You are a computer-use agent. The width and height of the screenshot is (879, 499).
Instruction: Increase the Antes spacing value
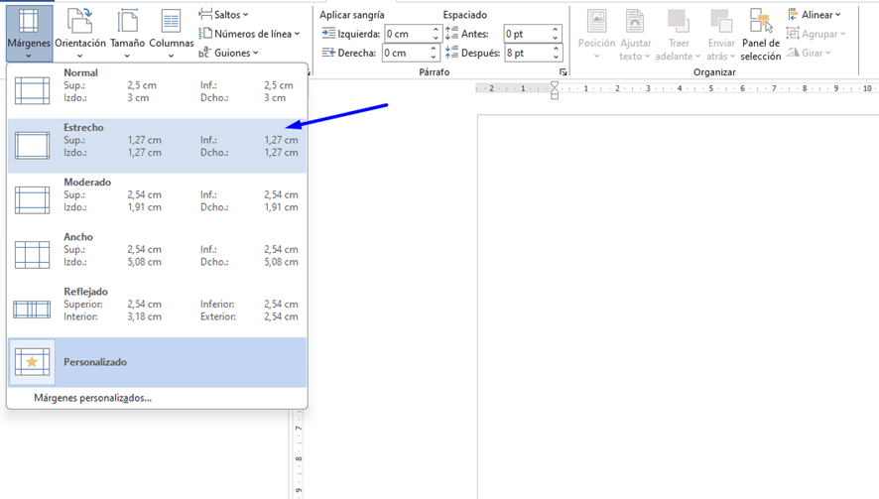[x=555, y=29]
